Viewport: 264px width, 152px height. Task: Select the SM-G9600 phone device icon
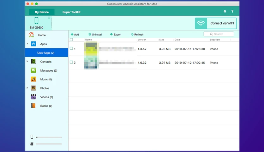36,20
